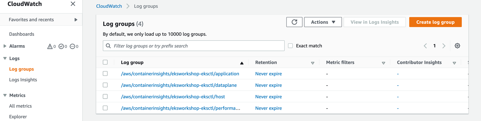This screenshot has width=481, height=121.
Task: Click View in Logs Insights button
Action: click(375, 22)
